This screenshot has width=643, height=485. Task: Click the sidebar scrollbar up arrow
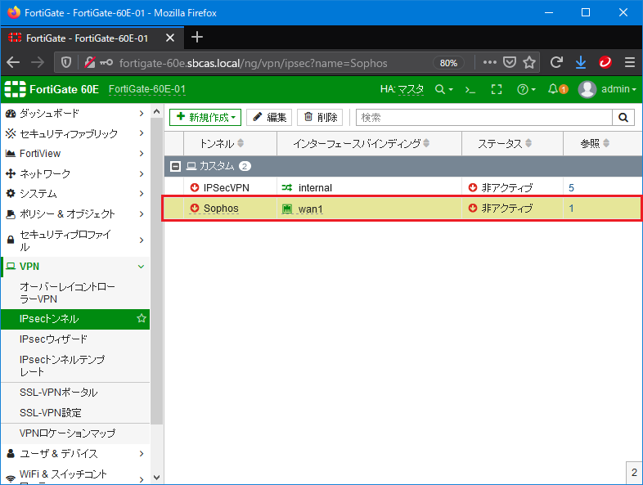pos(156,111)
